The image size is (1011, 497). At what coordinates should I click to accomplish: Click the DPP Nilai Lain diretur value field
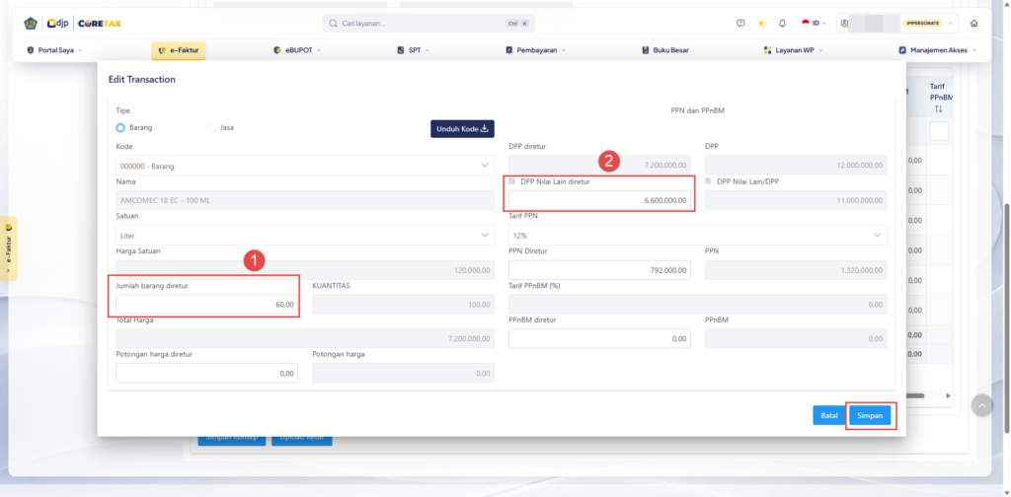coord(599,200)
